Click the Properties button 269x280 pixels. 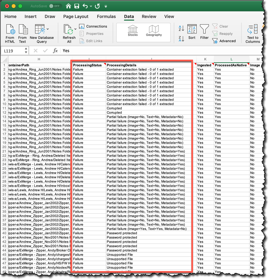92,34
